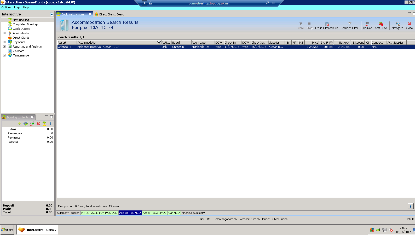
Task: Sort by the Room type column header
Action: 203,43
